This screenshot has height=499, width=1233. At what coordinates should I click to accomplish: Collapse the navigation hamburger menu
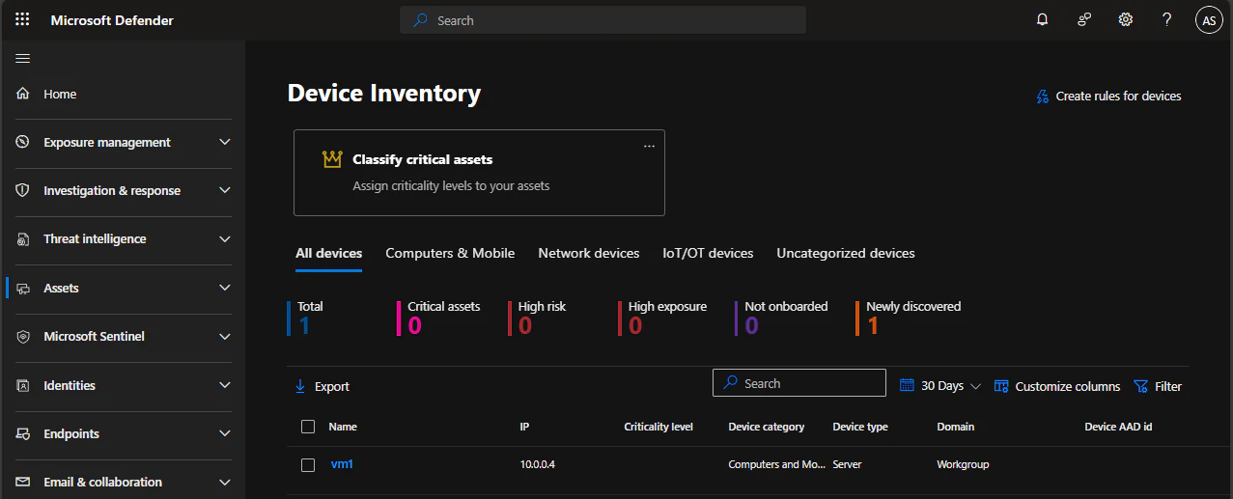[23, 58]
